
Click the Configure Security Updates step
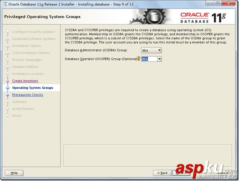(x=34, y=32)
